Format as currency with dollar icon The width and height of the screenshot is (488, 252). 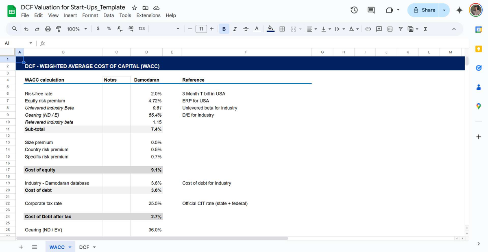pos(98,28)
